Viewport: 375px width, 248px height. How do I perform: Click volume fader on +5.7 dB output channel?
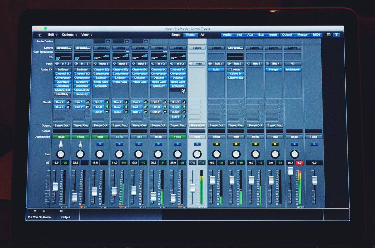click(x=291, y=171)
